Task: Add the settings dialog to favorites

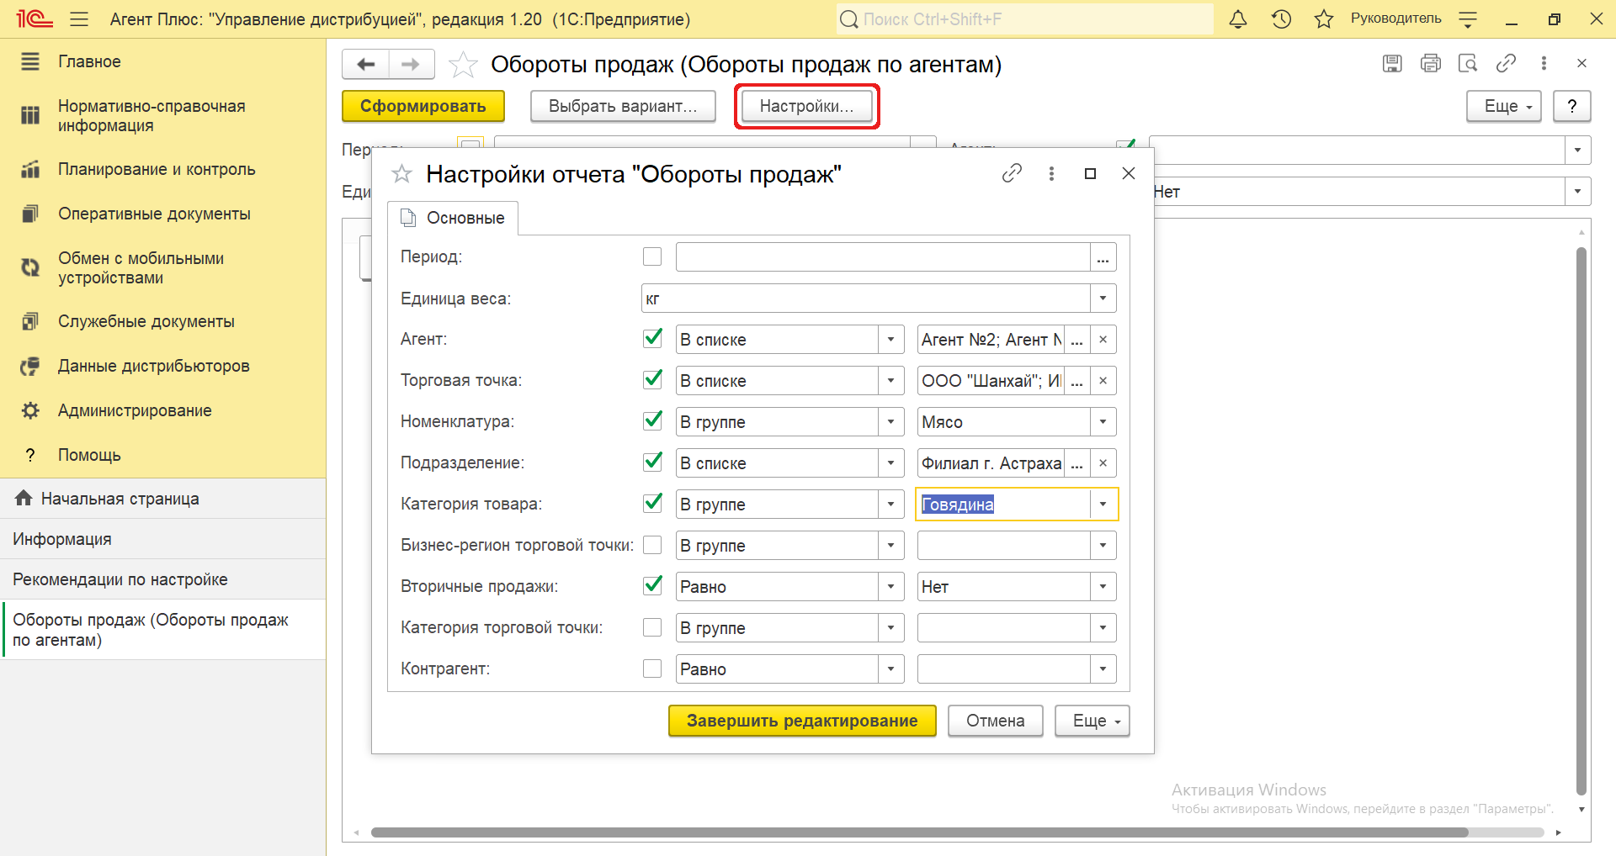Action: click(402, 174)
